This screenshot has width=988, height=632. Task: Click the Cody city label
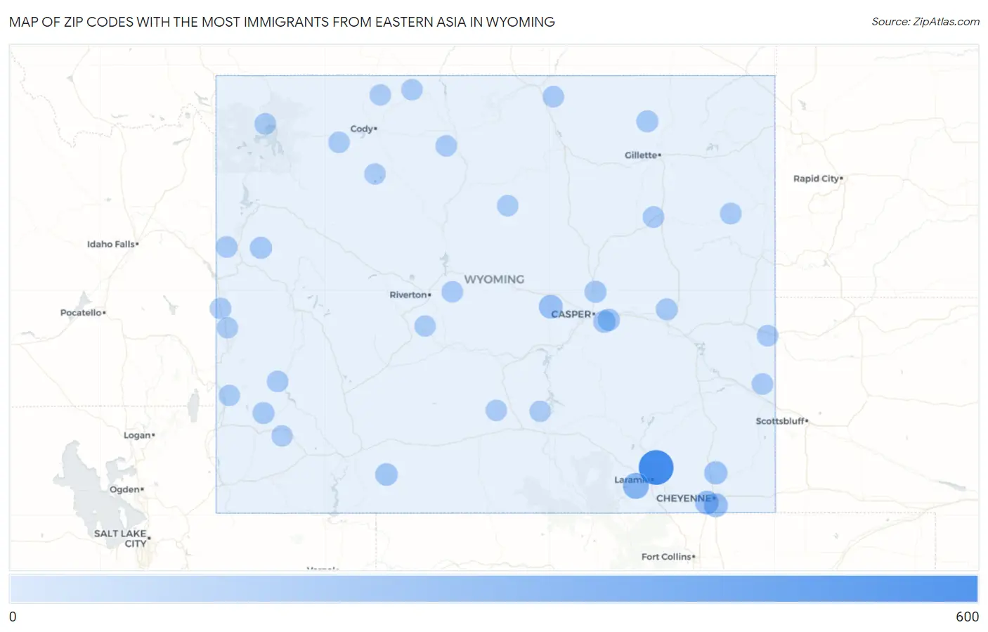363,129
